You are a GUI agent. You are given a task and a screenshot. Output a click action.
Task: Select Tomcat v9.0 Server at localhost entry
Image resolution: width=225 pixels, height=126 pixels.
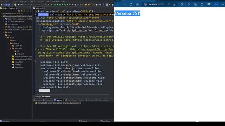click(x=58, y=103)
